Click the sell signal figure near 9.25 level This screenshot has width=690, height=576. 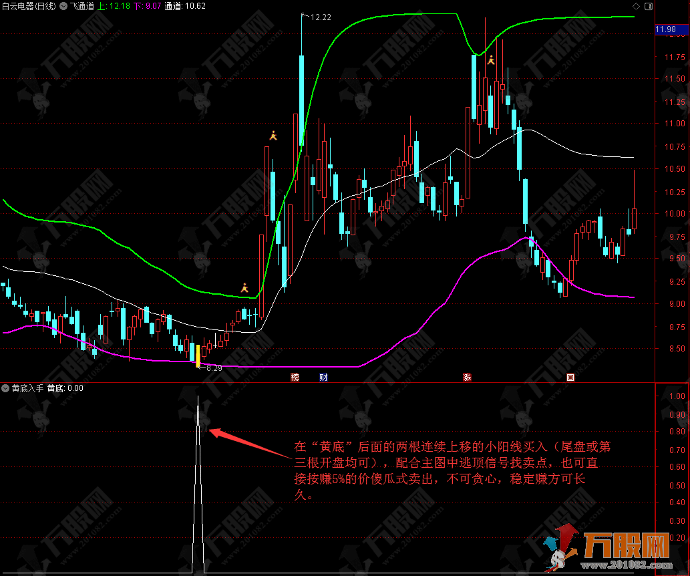tap(245, 288)
